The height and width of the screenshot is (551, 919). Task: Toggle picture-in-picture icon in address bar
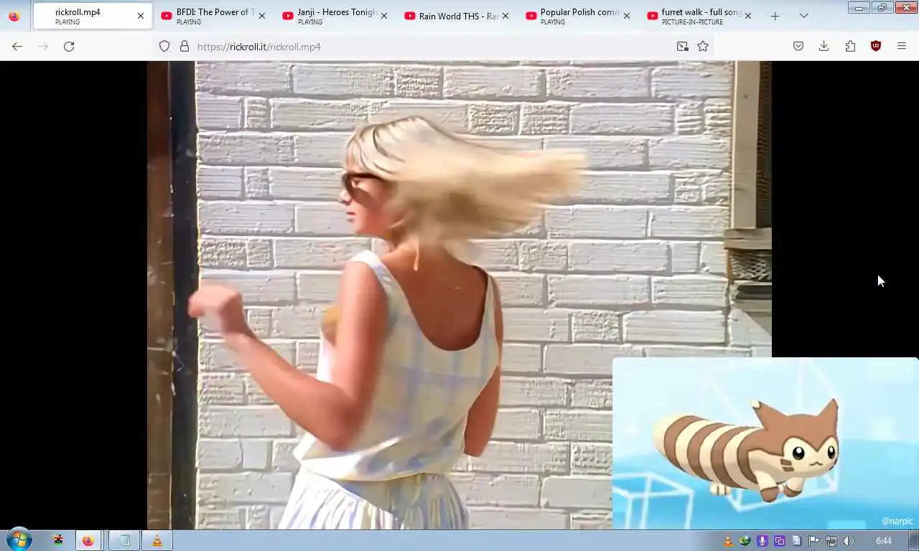pos(682,47)
